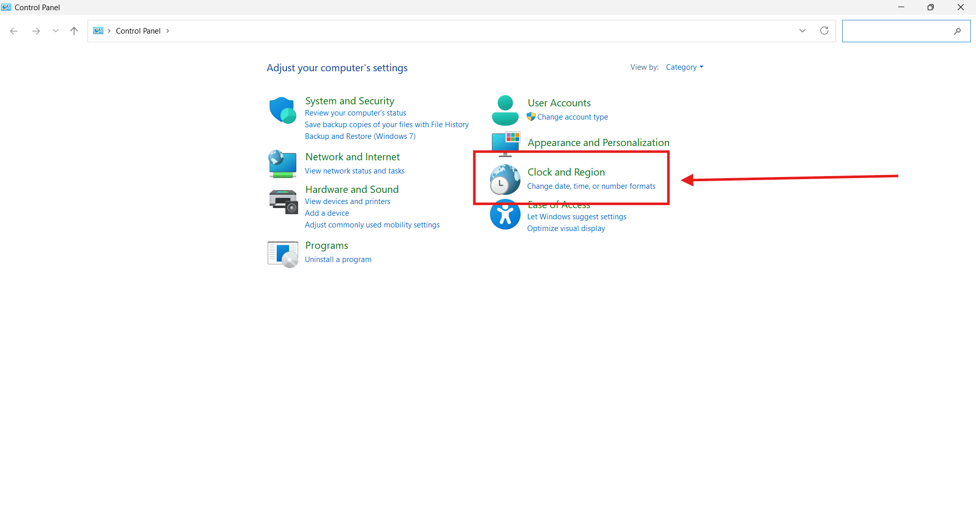The image size is (976, 519).
Task: Click the Appearance and Personalization monitor icon
Action: click(505, 143)
